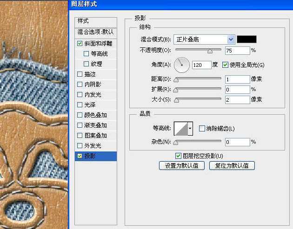Click the 不透明度 value field 75
The height and width of the screenshot is (229, 293).
(237, 51)
